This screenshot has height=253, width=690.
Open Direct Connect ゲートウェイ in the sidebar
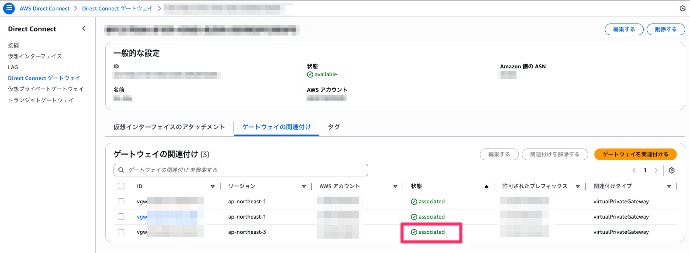(44, 78)
